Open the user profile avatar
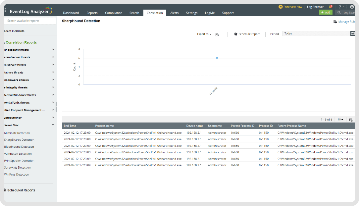 pyautogui.click(x=352, y=7)
